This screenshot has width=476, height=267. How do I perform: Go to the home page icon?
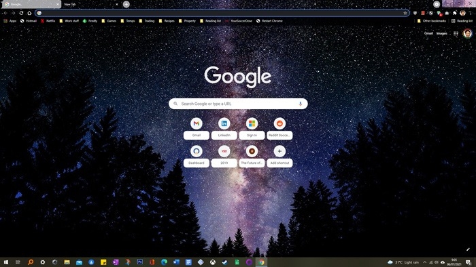[29, 13]
